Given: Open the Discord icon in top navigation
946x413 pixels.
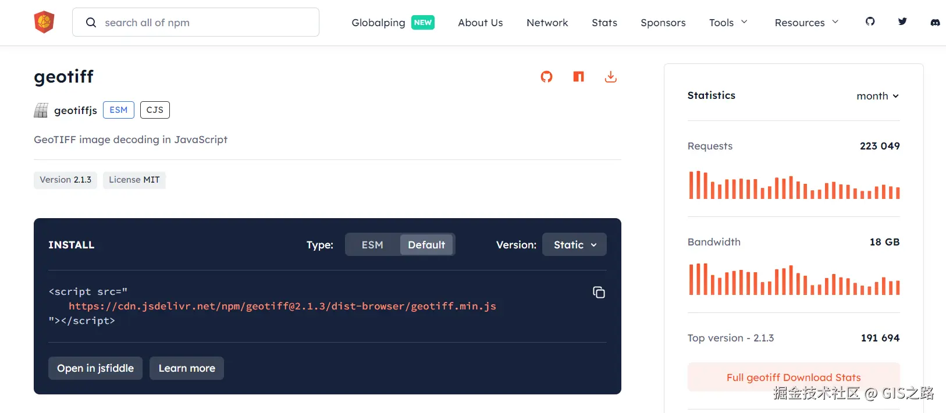Looking at the screenshot, I should [935, 22].
